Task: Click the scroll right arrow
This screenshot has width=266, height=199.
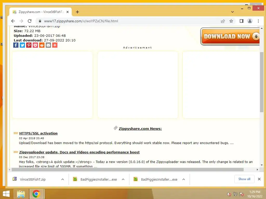Action: [x=257, y=169]
